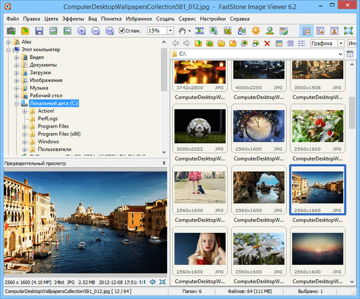
Task: Click the 1:1 actual size icon
Action: tap(142, 282)
